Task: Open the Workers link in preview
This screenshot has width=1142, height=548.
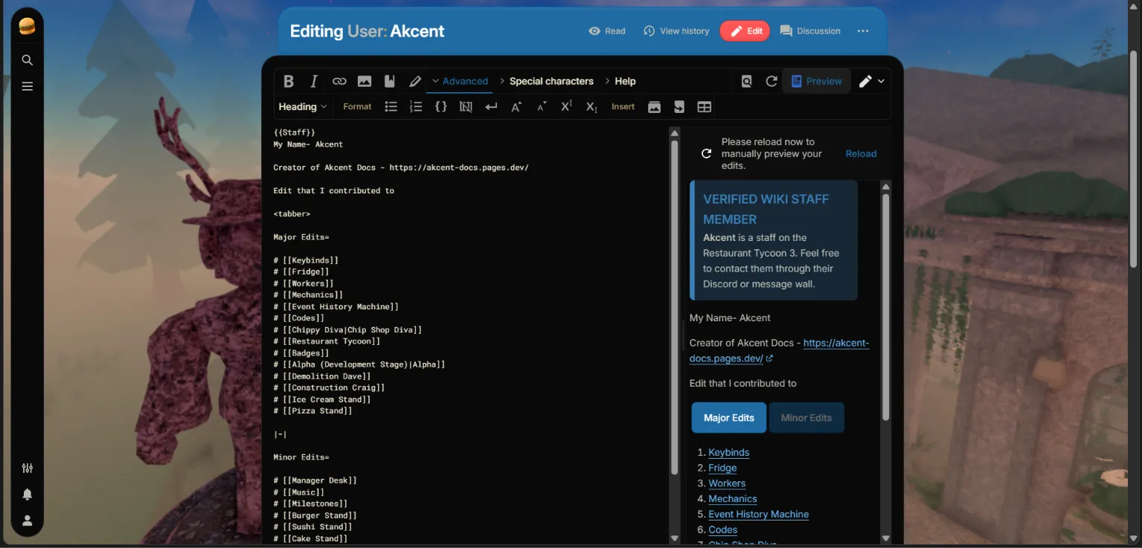Action: (x=727, y=483)
